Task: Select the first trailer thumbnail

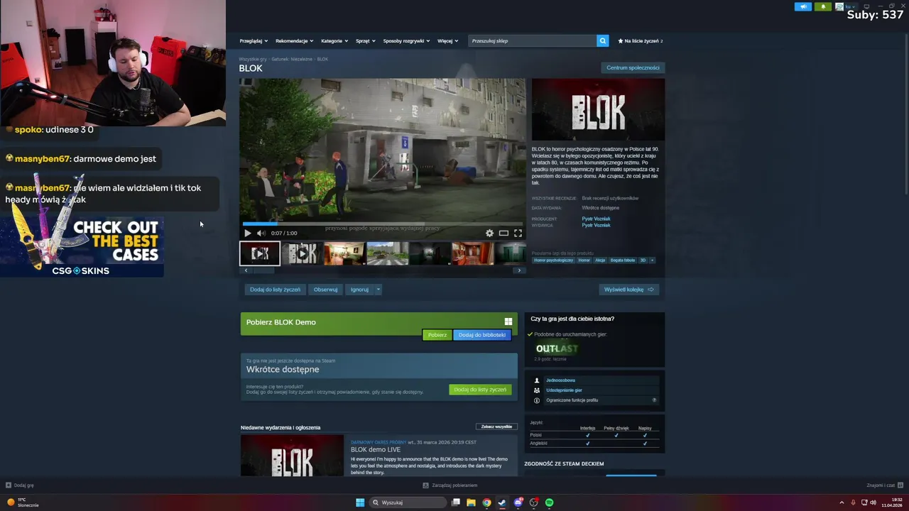Action: click(x=260, y=253)
